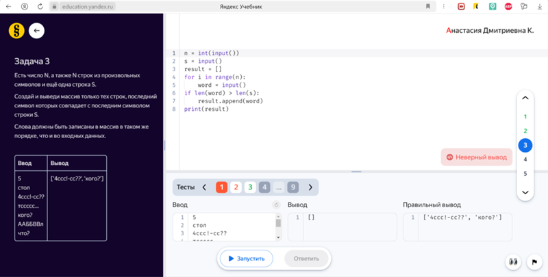
Task: Reload the page in browser toolbar
Action: pos(40,6)
